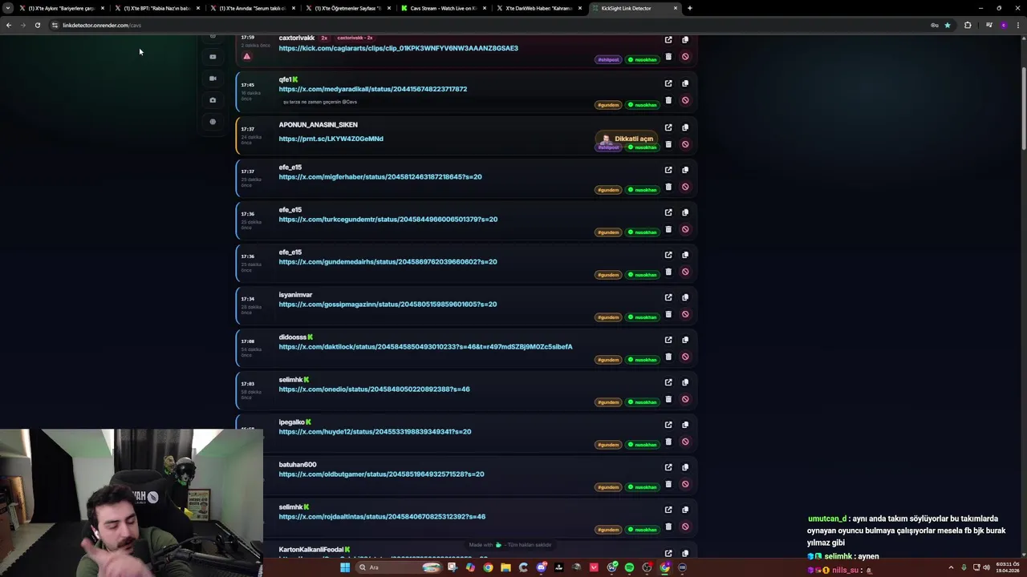
Task: Copy the prnt.sc link
Action: tap(685, 127)
